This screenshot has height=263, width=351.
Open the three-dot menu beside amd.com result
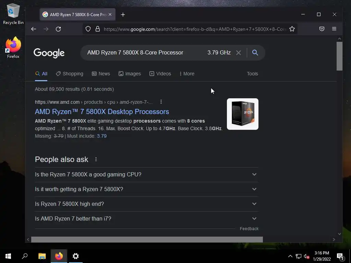click(x=161, y=102)
